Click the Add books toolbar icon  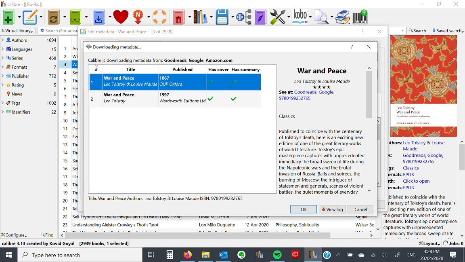8,17
